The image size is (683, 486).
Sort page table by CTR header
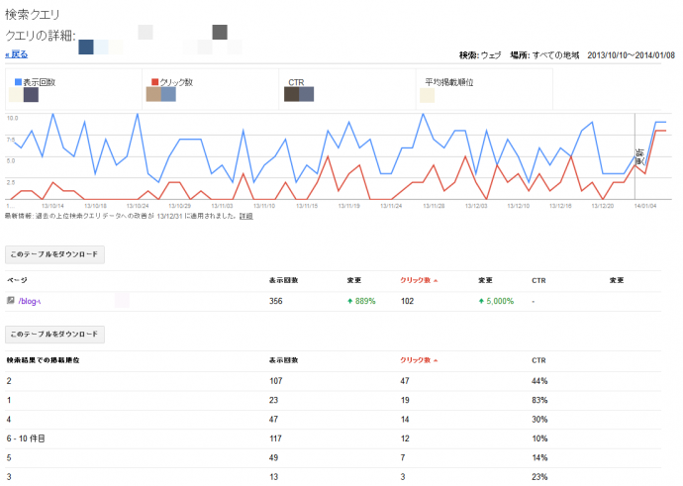[538, 280]
